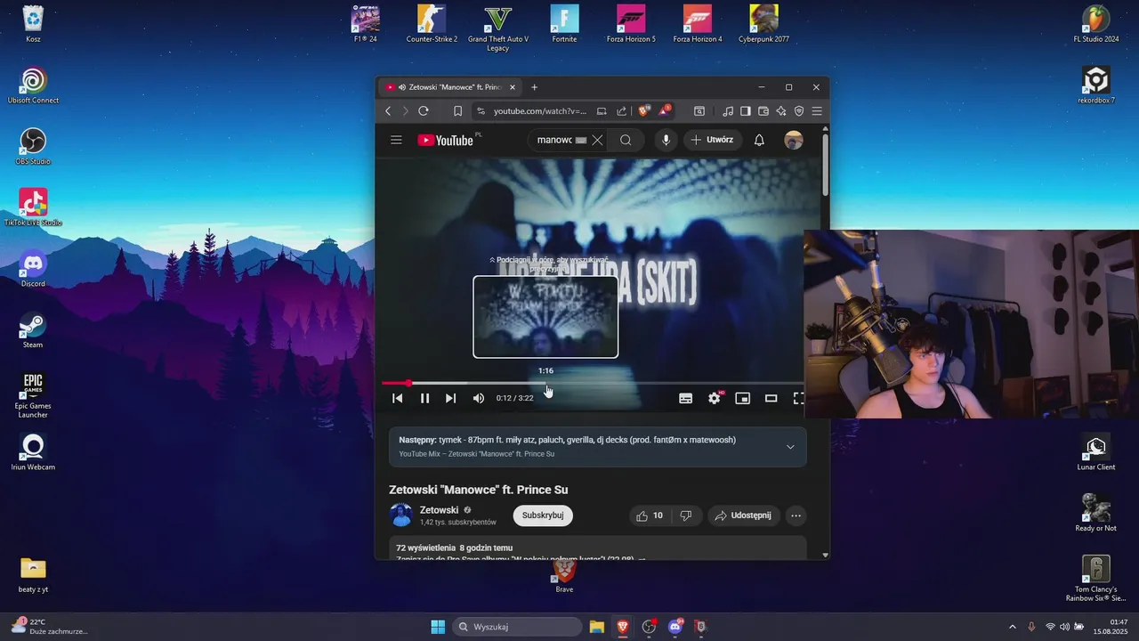Click the seek preview thumbnail at 1:16
1139x641 pixels.
tap(545, 317)
